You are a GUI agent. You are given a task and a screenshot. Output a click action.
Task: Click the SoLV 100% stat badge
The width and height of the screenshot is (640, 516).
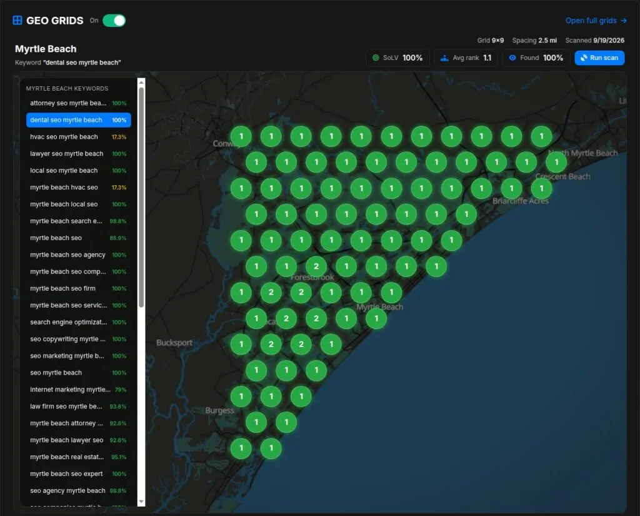pos(397,58)
